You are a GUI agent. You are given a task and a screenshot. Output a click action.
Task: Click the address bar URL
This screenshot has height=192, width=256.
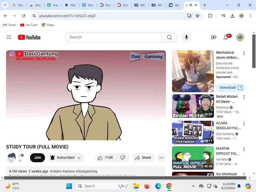67,16
